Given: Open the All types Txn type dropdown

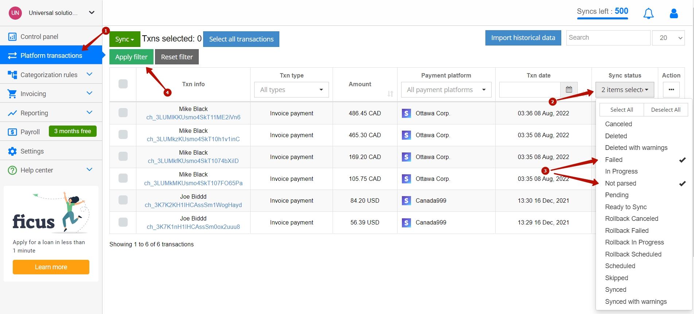Looking at the screenshot, I should (x=291, y=90).
